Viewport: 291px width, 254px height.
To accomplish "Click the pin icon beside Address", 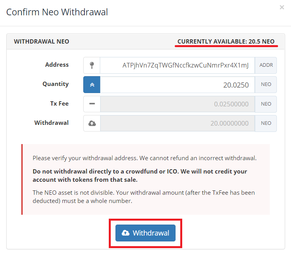I will tap(92, 66).
